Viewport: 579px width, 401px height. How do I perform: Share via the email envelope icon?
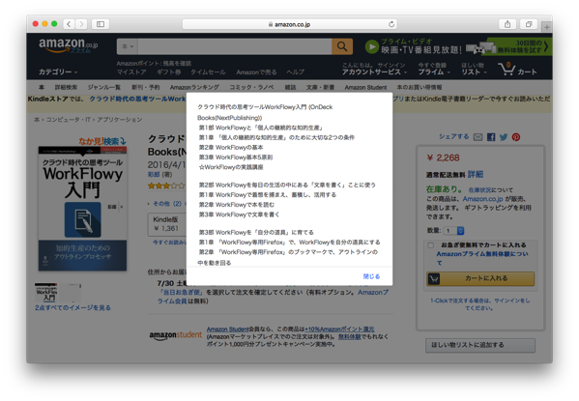point(478,137)
